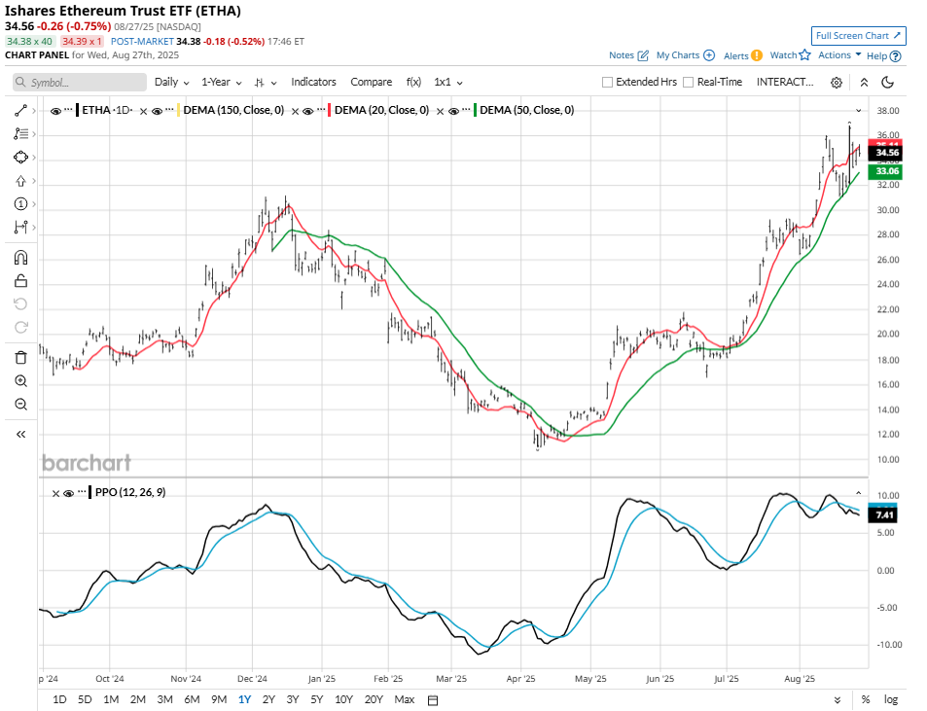Screen dimensions: 927x711
Task: Select the 1D range tab
Action: pyautogui.click(x=59, y=699)
